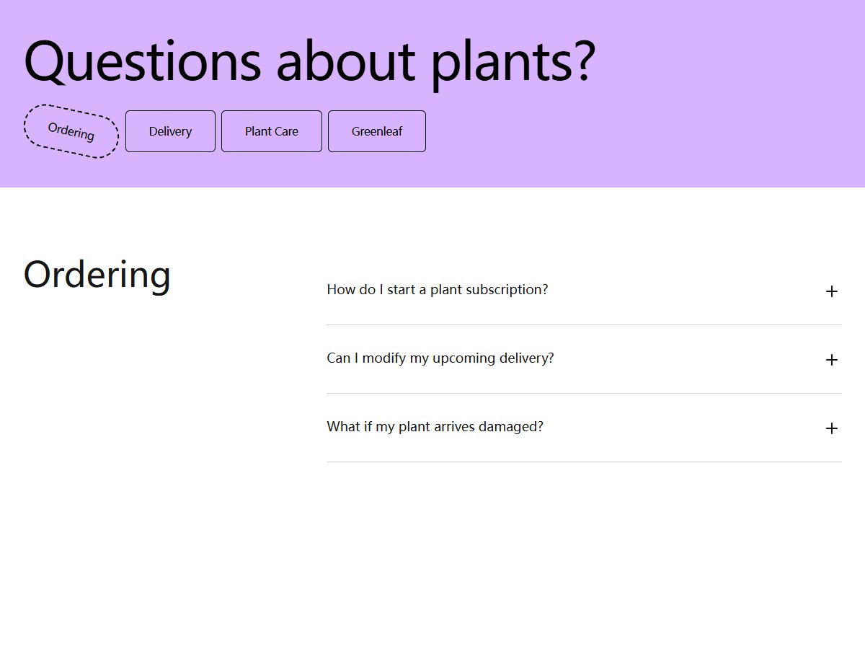The width and height of the screenshot is (865, 649).
Task: Open the damaged plant answer via plus icon
Action: pyautogui.click(x=831, y=428)
